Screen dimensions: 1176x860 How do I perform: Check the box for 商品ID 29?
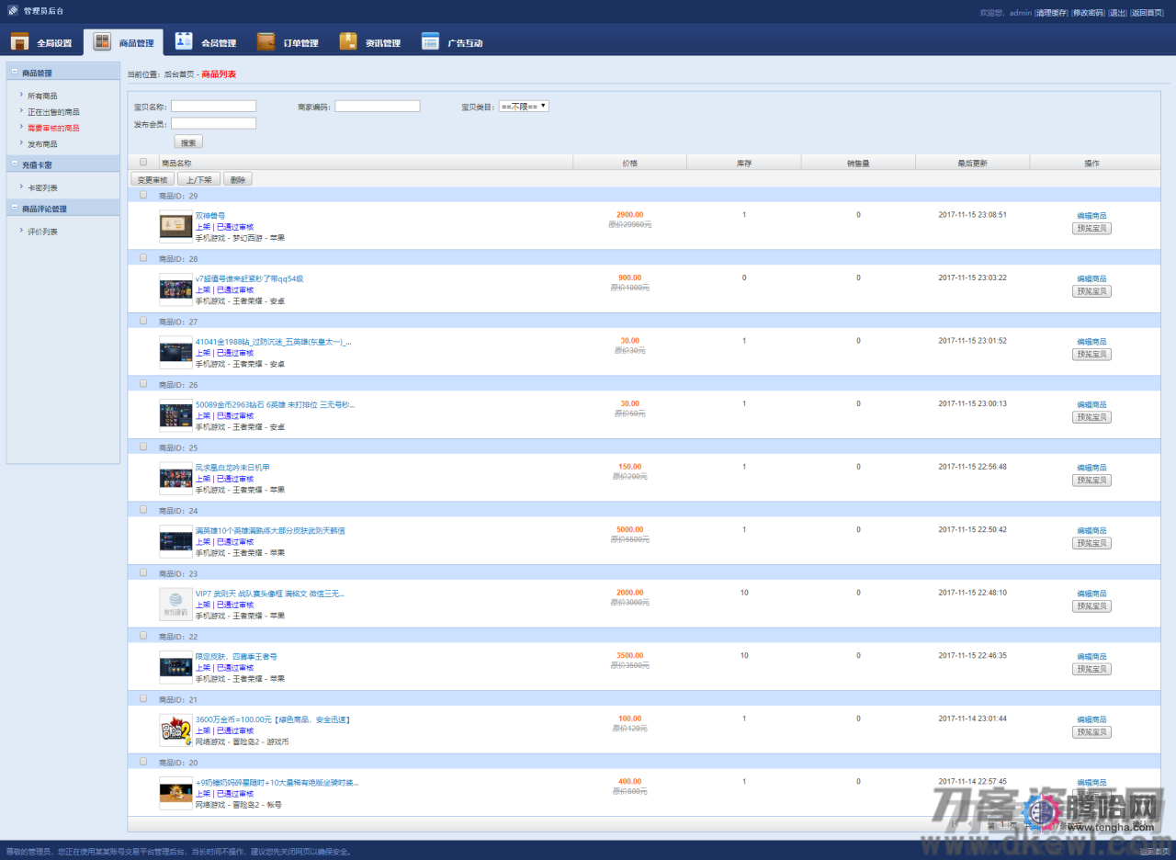143,195
